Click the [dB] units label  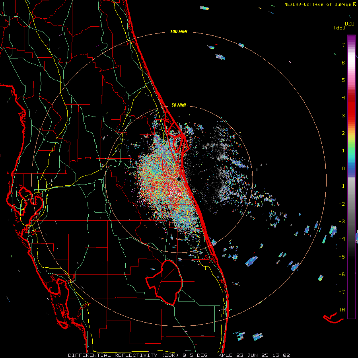tap(340, 27)
